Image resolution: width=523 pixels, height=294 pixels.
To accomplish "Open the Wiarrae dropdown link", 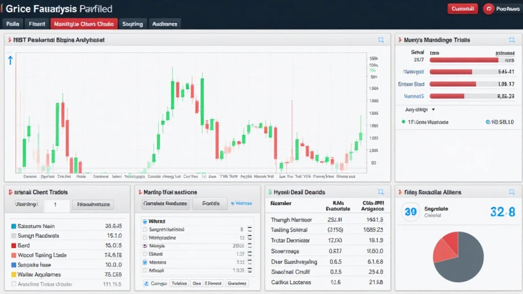I will 242,203.
